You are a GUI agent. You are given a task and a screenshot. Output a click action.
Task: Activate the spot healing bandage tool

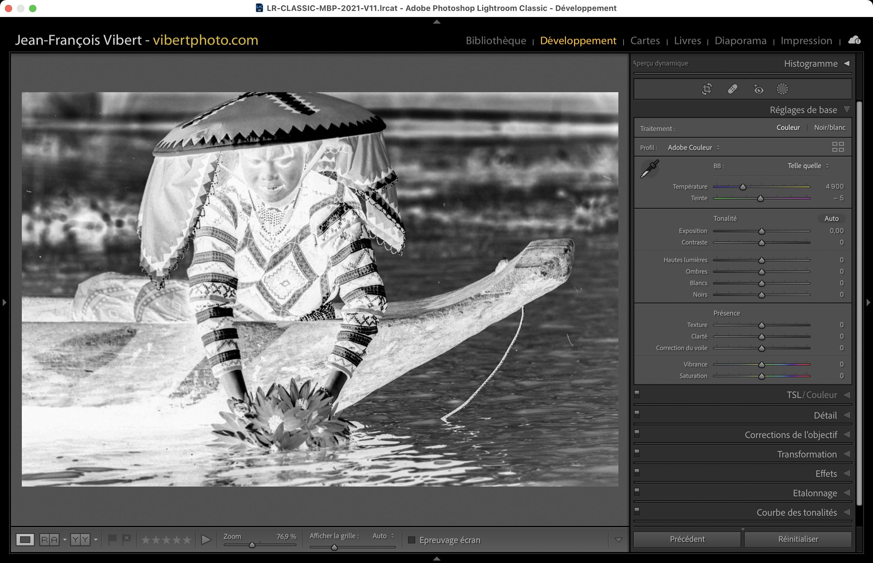pyautogui.click(x=732, y=89)
